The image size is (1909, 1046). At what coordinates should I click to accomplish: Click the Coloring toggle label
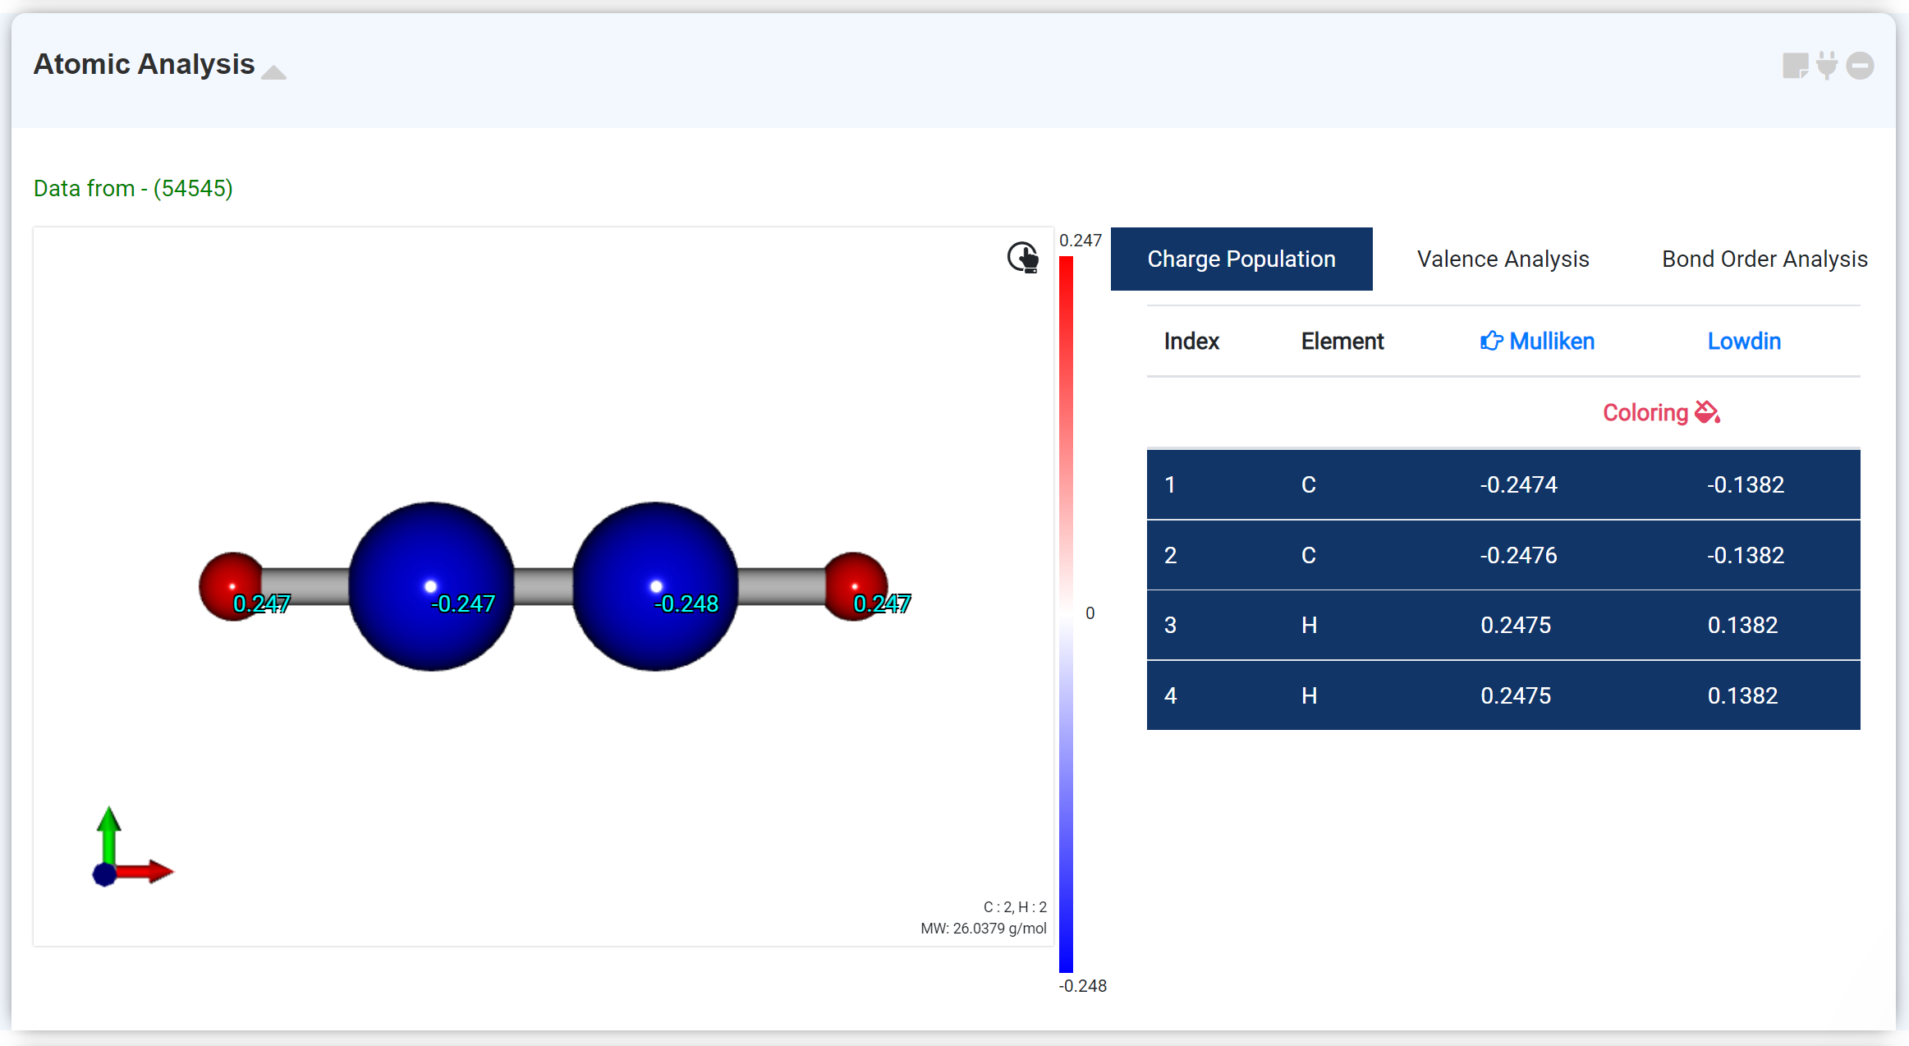pyautogui.click(x=1645, y=412)
